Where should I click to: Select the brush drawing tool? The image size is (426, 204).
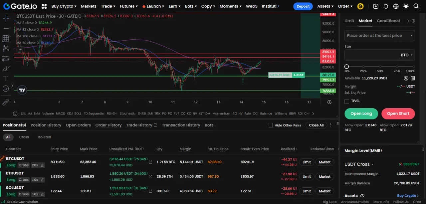coord(6,69)
